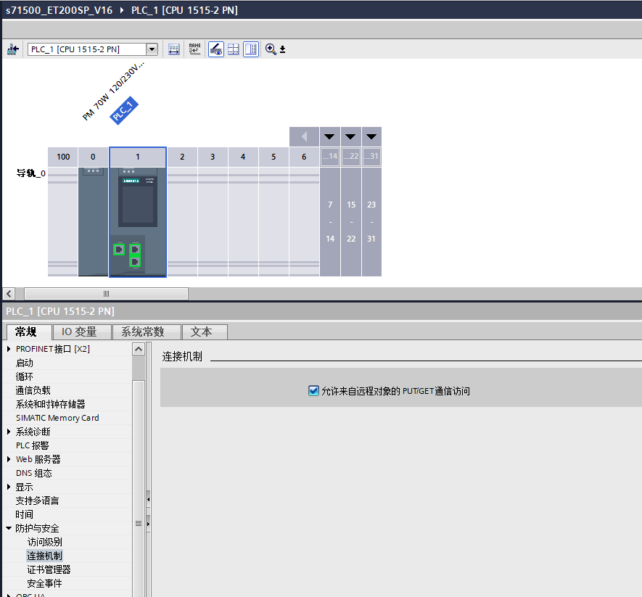
Task: Click the dashed grid toolbar icon
Action: click(234, 49)
